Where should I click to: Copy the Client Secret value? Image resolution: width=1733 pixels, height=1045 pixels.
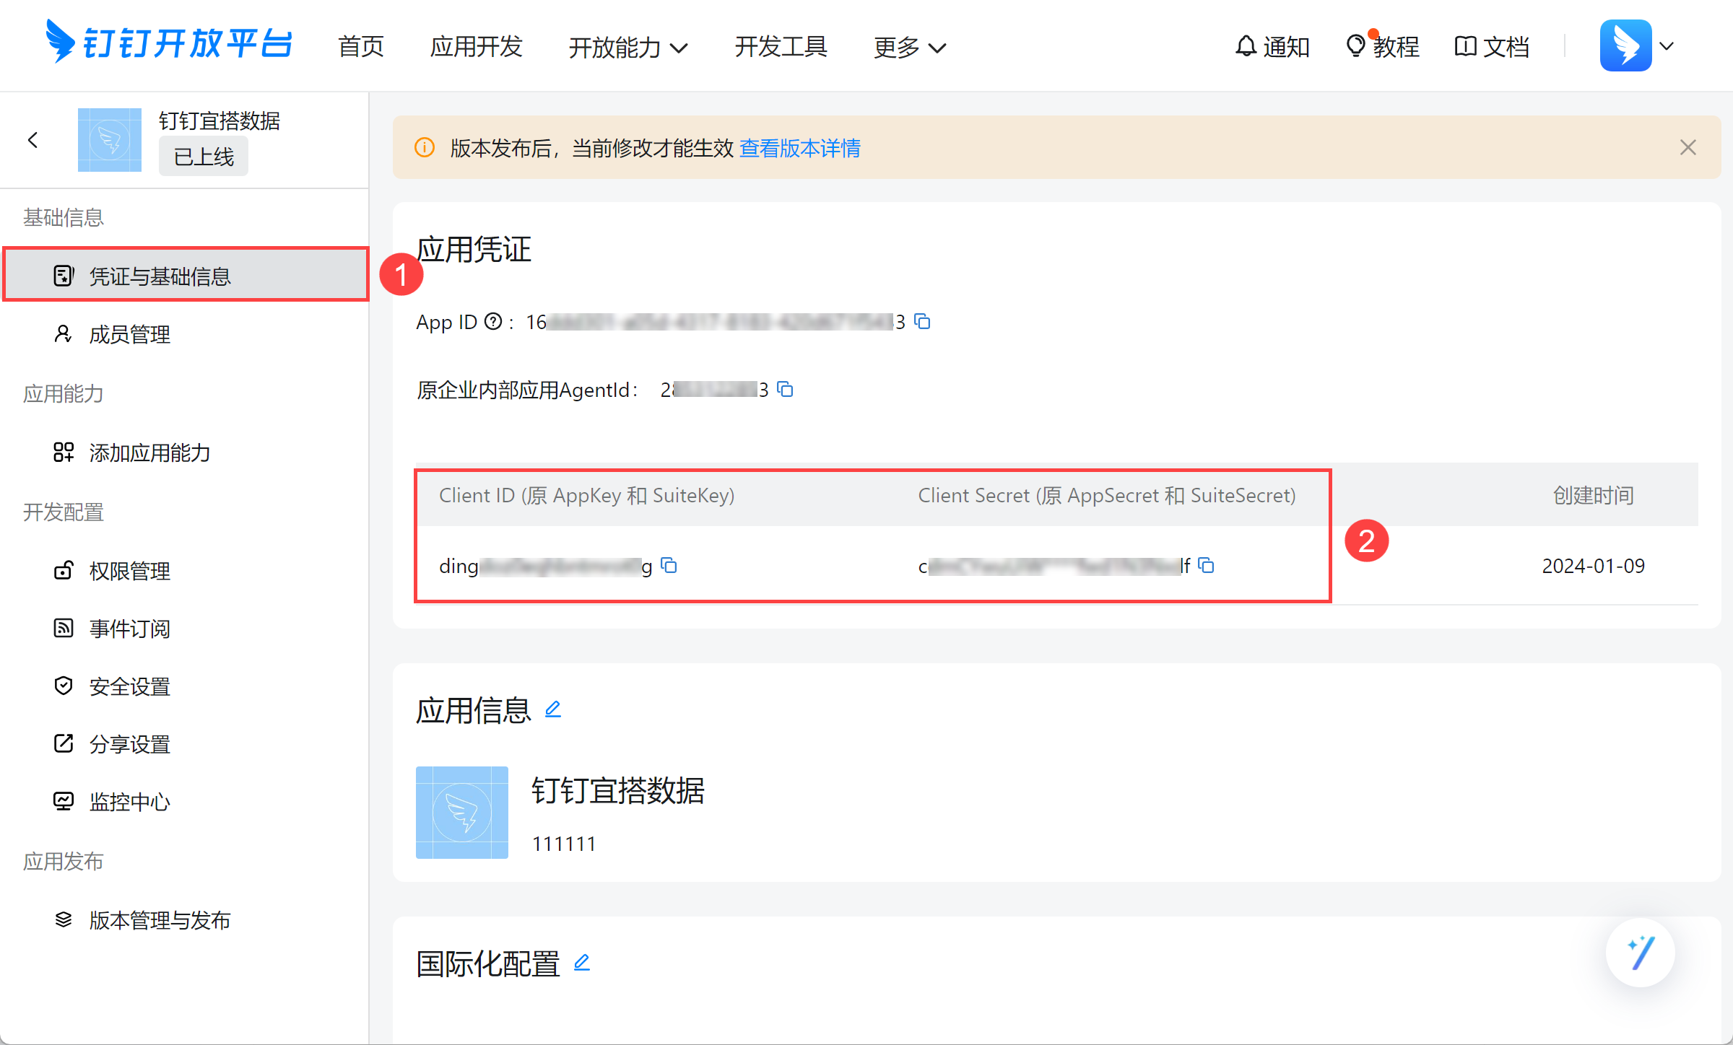click(1206, 565)
